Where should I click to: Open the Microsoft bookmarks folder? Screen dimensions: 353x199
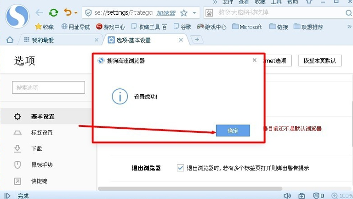click(x=247, y=27)
